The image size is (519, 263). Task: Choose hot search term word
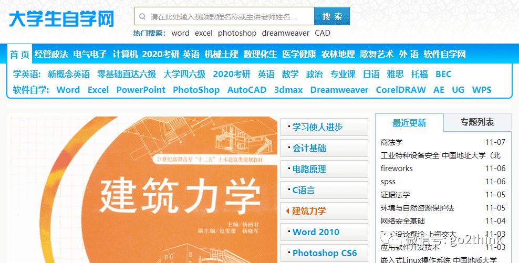pyautogui.click(x=180, y=33)
